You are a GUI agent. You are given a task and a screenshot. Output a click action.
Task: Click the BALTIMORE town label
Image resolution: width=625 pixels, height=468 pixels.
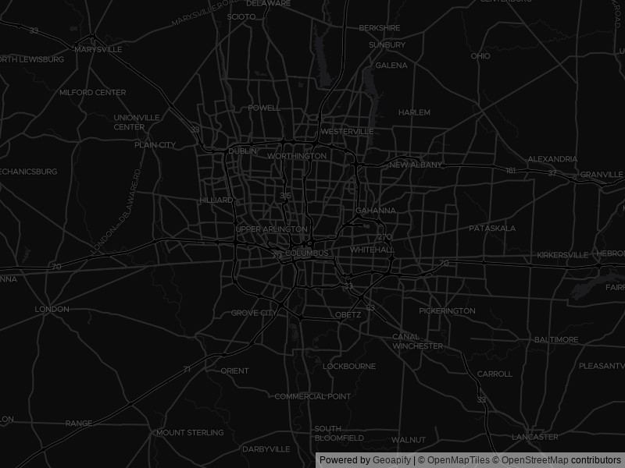(x=556, y=340)
